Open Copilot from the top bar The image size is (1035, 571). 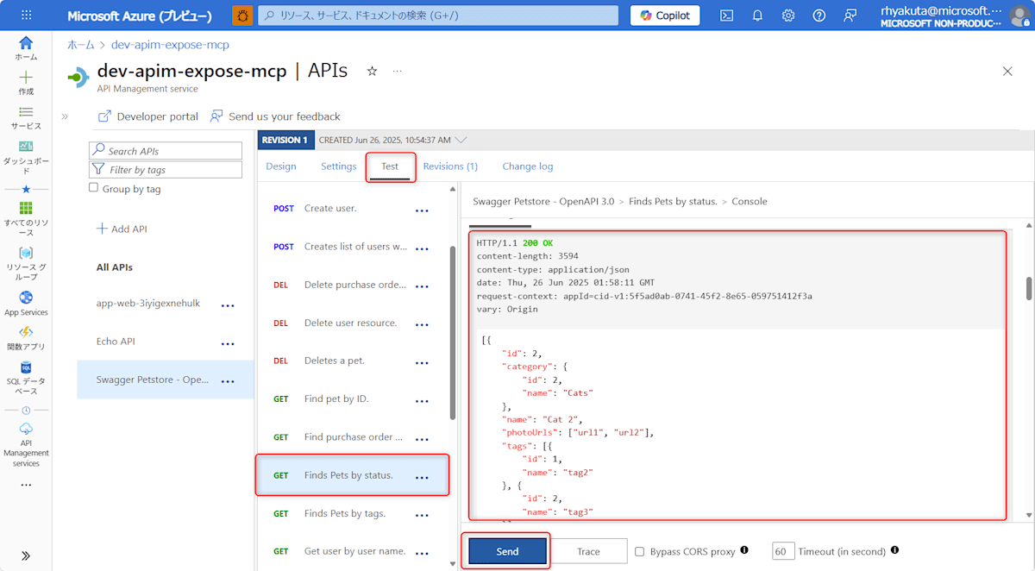click(665, 16)
